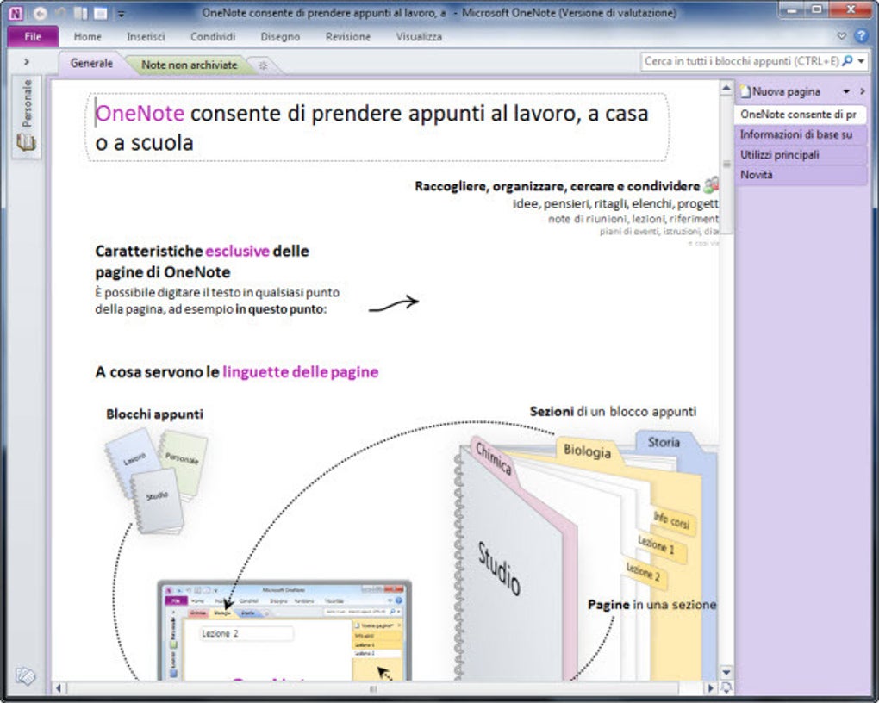
Task: Select page OneNote consente di pr
Action: 800,115
